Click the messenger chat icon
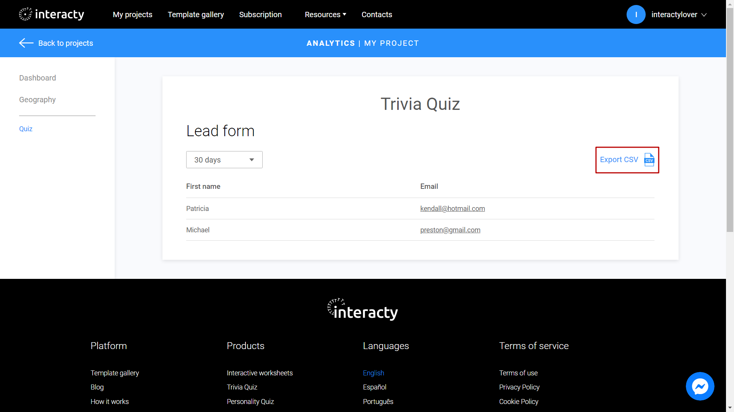The width and height of the screenshot is (734, 412). pyautogui.click(x=700, y=386)
